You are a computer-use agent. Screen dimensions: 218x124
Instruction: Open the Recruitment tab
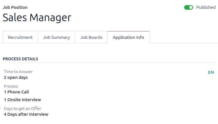(x=20, y=37)
